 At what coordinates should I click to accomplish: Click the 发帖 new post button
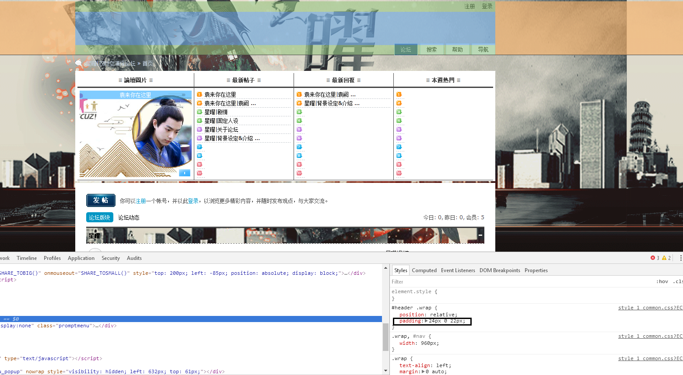[101, 200]
